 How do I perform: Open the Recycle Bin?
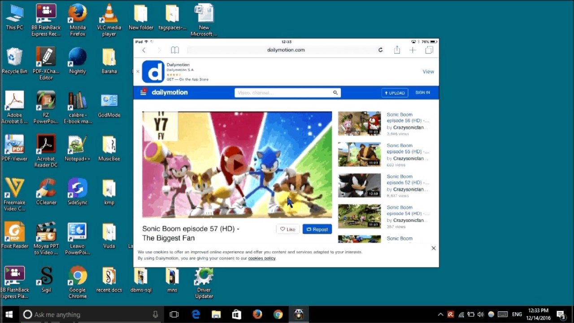(14, 61)
